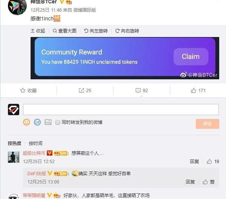Open the emoji picker smiley icon
The image size is (226, 199).
[26, 122]
